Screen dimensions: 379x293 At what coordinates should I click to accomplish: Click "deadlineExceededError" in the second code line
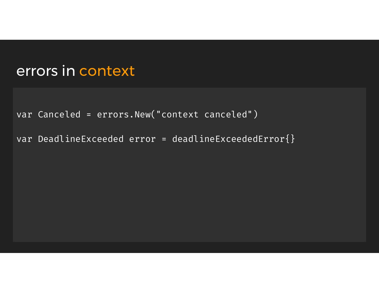tap(228, 139)
